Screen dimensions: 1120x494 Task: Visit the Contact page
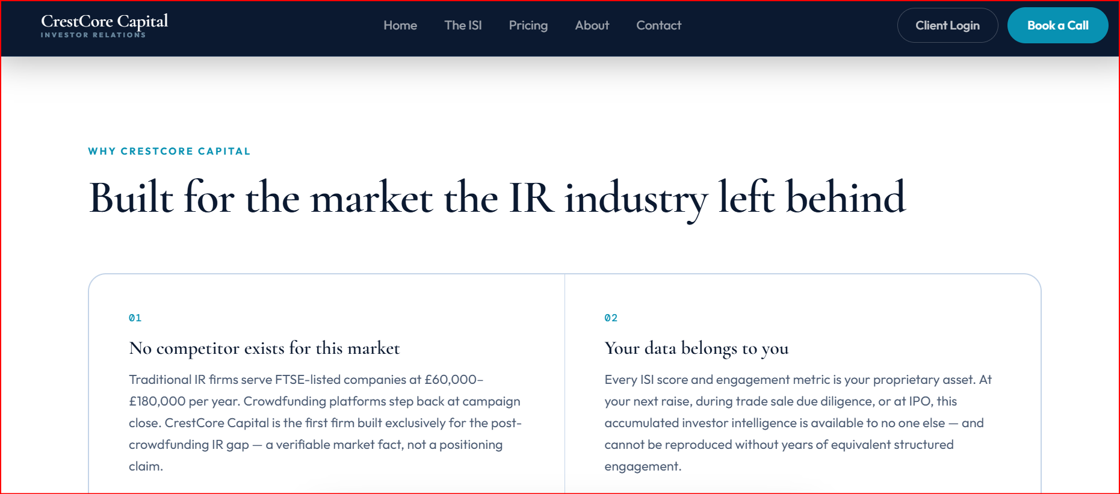click(x=659, y=25)
